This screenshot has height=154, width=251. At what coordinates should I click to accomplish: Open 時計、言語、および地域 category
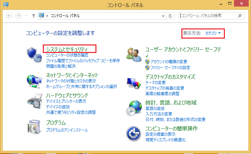pyautogui.click(x=171, y=103)
